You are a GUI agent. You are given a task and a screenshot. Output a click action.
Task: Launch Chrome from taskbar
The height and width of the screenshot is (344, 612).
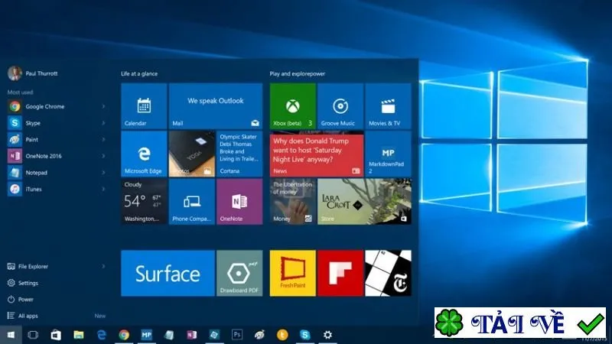pyautogui.click(x=124, y=335)
